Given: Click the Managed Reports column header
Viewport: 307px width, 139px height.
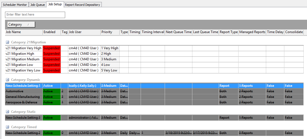Looking at the screenshot, I should 252,32.
